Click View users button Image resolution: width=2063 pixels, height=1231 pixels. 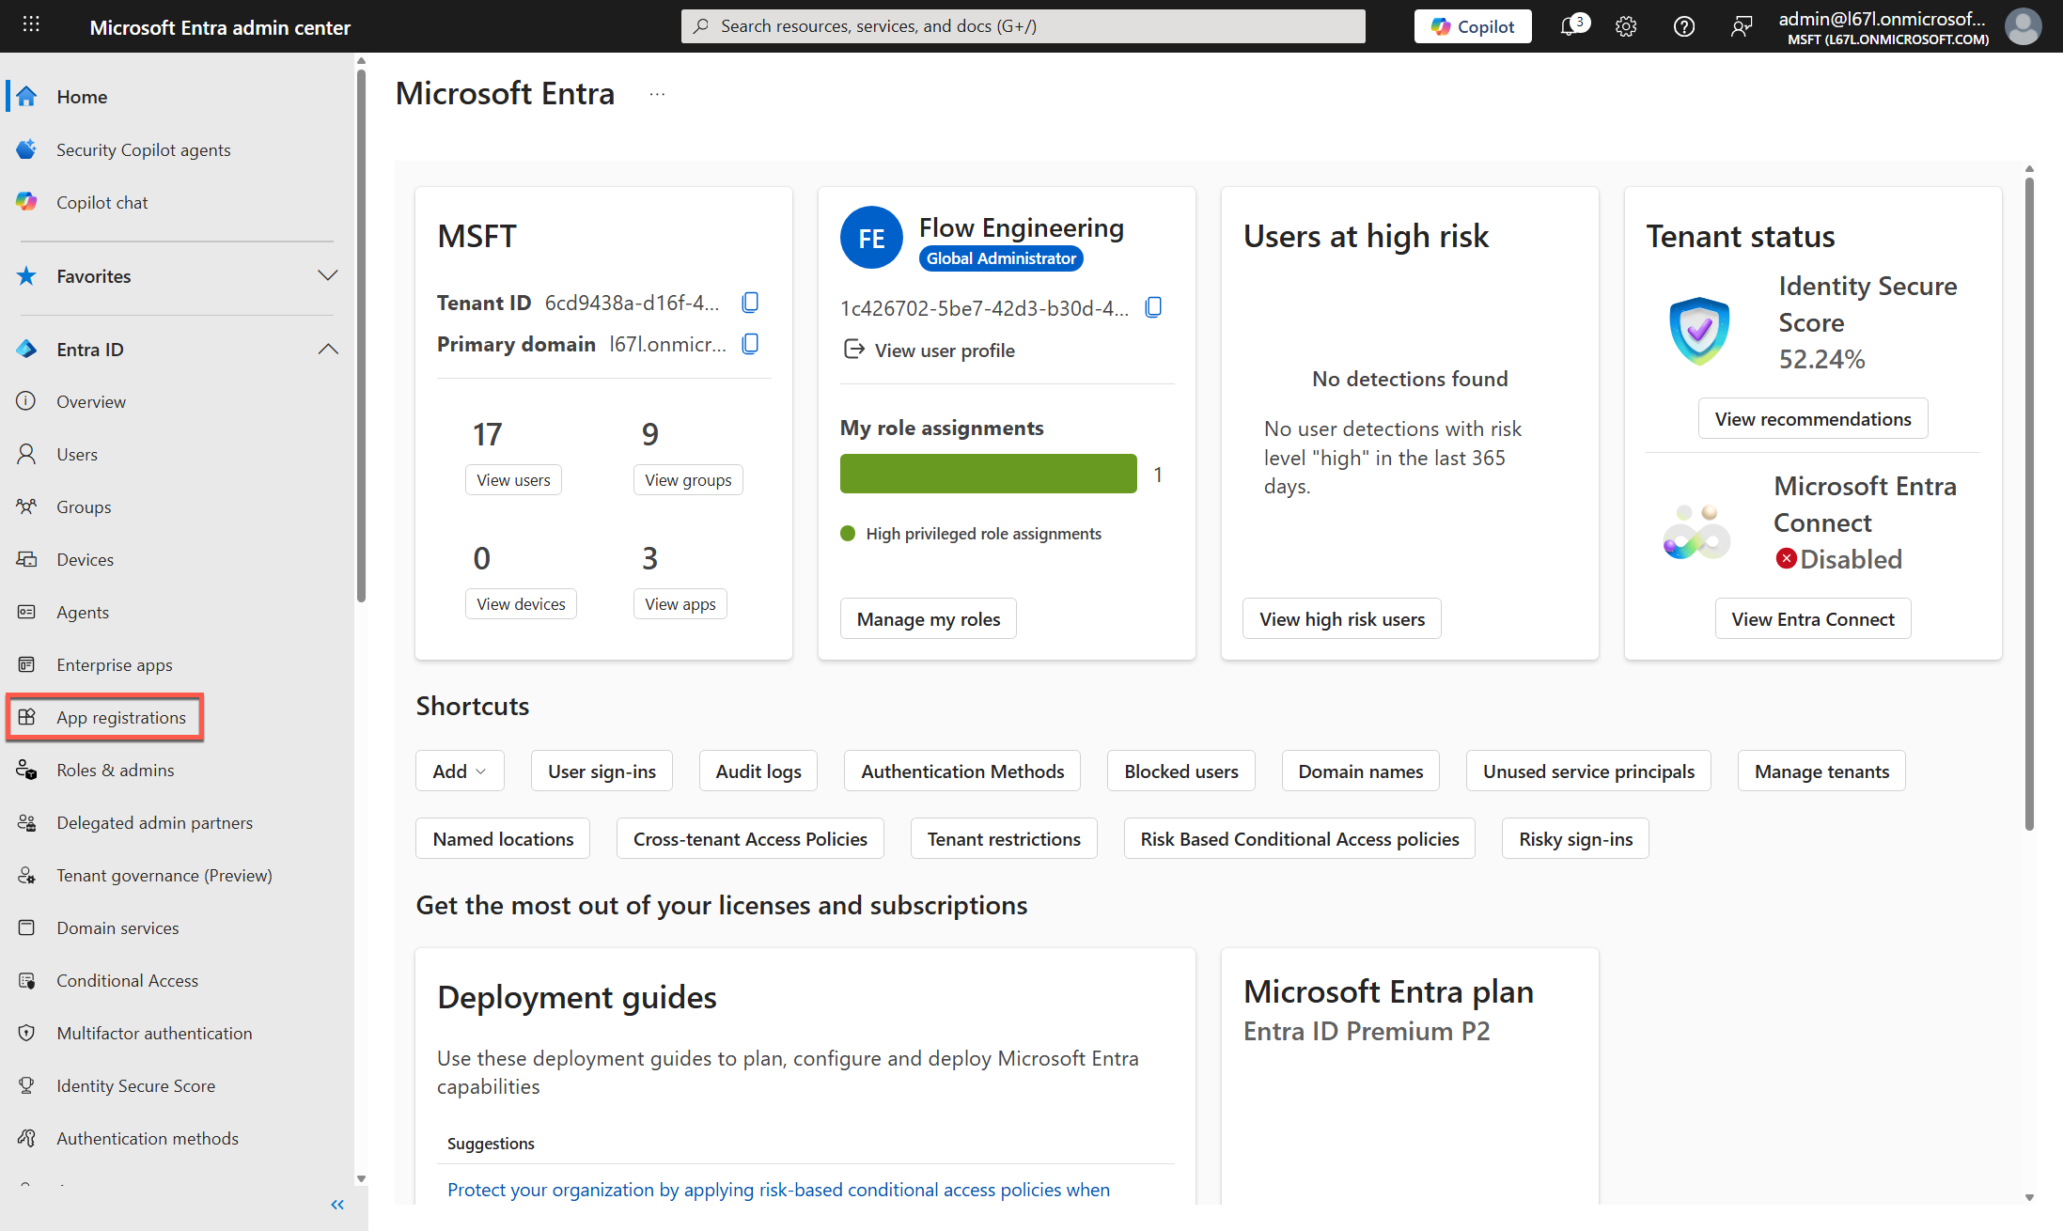[513, 479]
